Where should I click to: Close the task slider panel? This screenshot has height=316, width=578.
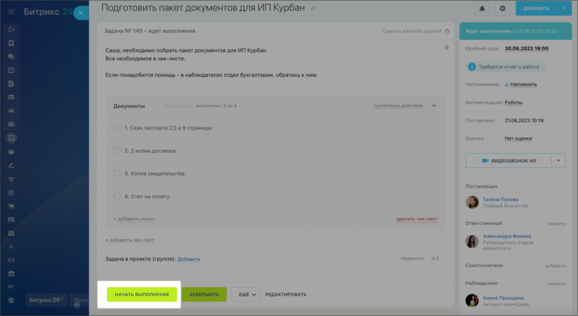80,13
